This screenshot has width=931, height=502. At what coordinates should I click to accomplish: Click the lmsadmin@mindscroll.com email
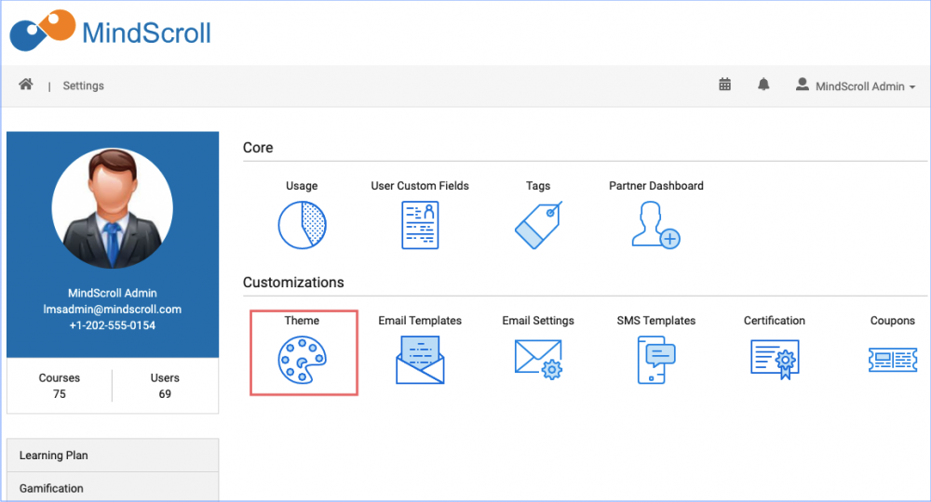pyautogui.click(x=113, y=309)
